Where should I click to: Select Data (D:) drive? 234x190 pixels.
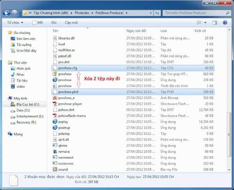click(20, 110)
